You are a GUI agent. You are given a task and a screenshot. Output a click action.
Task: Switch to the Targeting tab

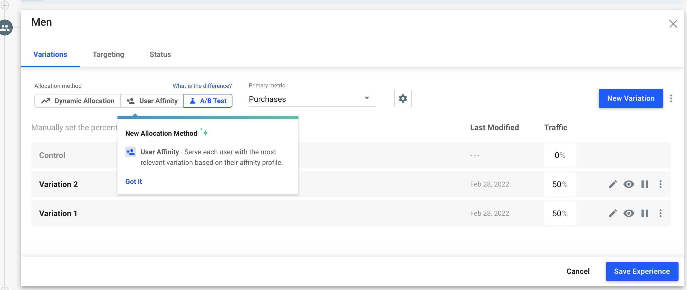[x=108, y=55]
